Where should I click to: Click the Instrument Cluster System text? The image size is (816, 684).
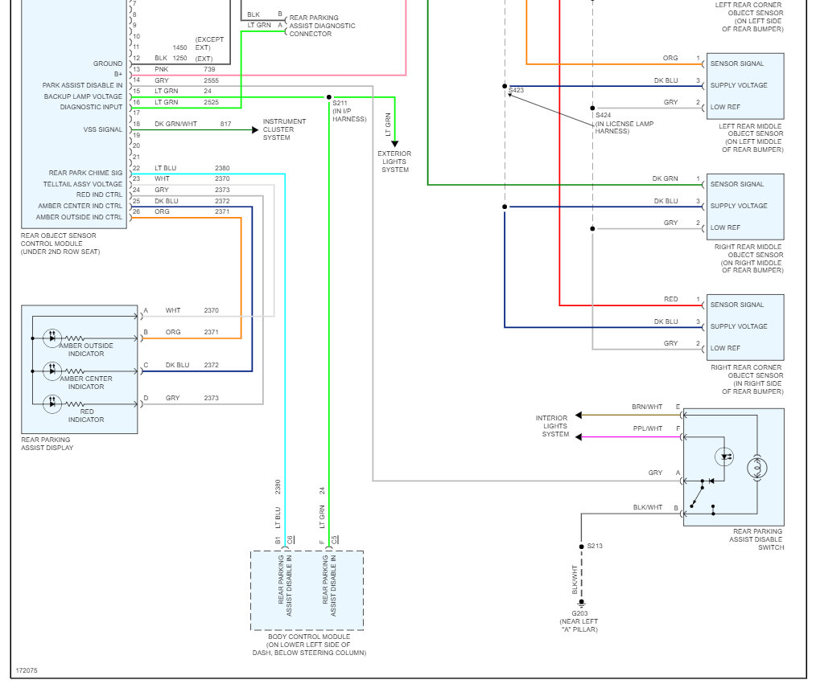[x=284, y=129]
